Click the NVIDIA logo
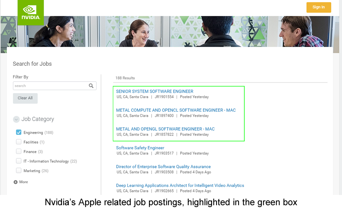The width and height of the screenshot is (342, 209). (x=30, y=13)
